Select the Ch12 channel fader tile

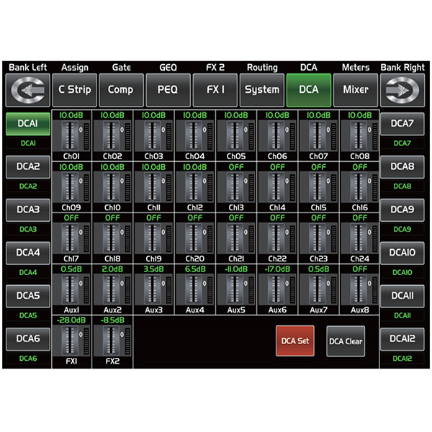click(194, 186)
